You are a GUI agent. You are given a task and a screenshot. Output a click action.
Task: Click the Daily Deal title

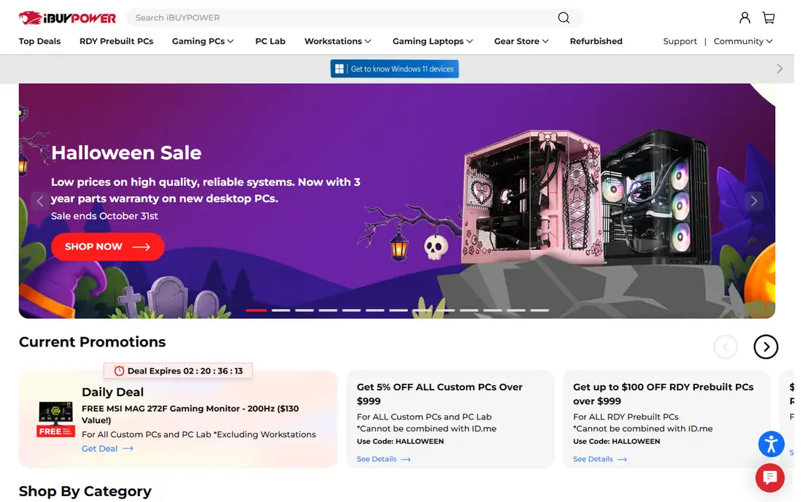tap(112, 392)
